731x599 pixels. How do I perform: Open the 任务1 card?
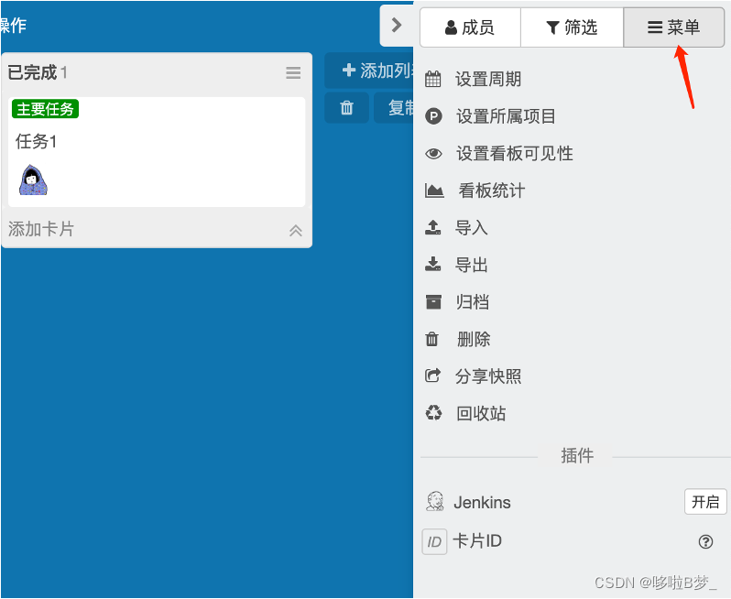157,152
